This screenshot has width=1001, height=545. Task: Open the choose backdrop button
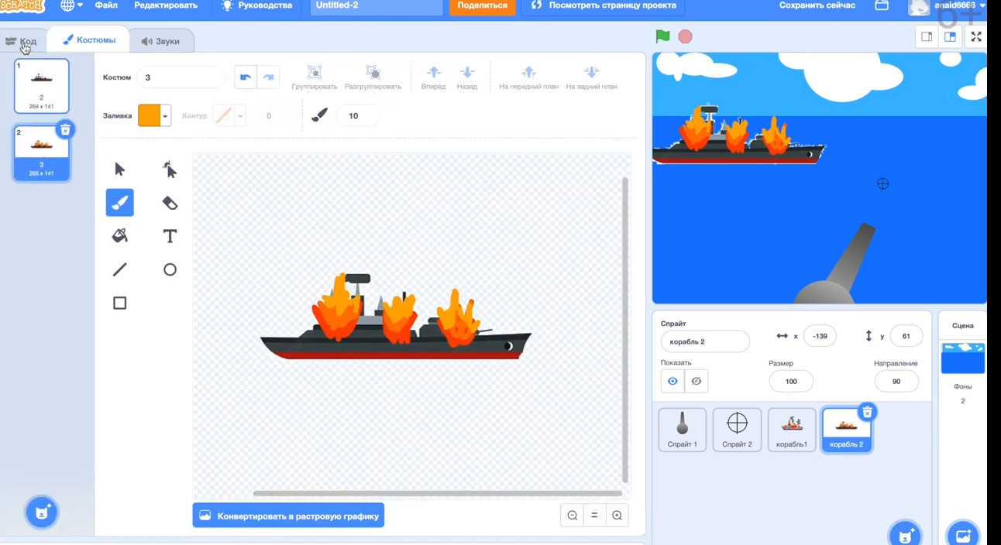tap(963, 534)
